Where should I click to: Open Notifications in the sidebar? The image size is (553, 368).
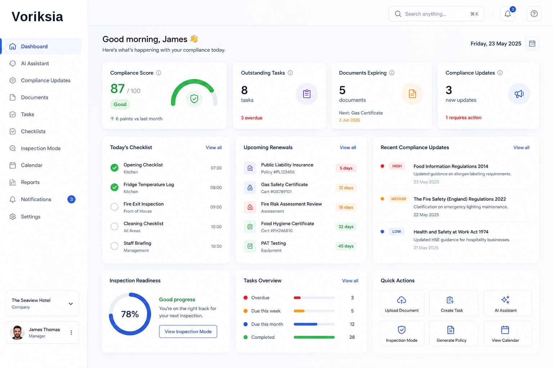[x=42, y=199]
